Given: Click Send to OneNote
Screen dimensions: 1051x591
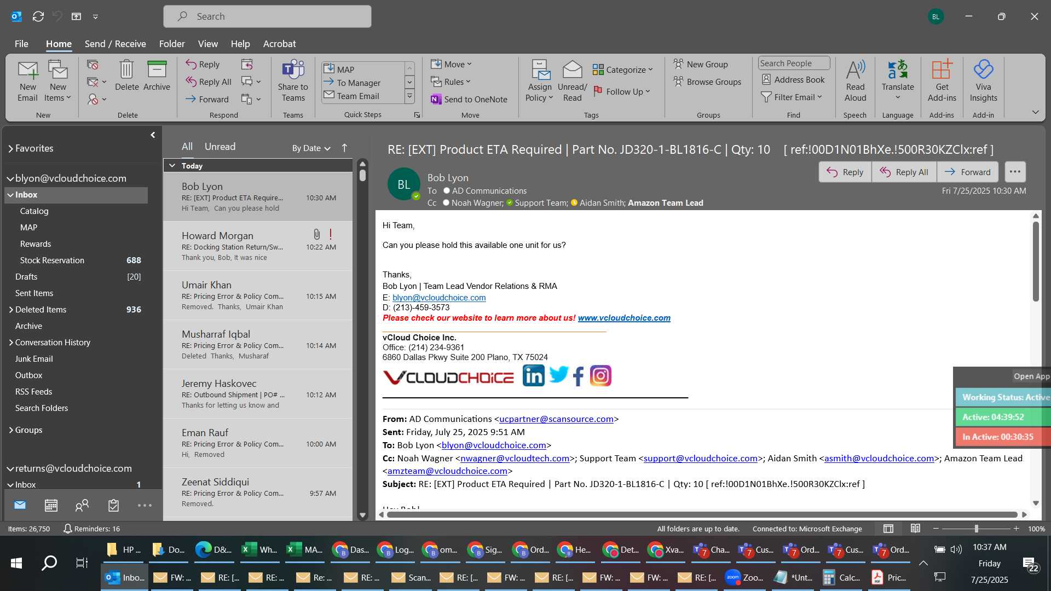Looking at the screenshot, I should pyautogui.click(x=469, y=99).
